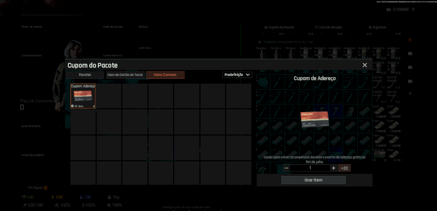
Task: Open the Item de Cartão de Teste tab
Action: coord(125,75)
